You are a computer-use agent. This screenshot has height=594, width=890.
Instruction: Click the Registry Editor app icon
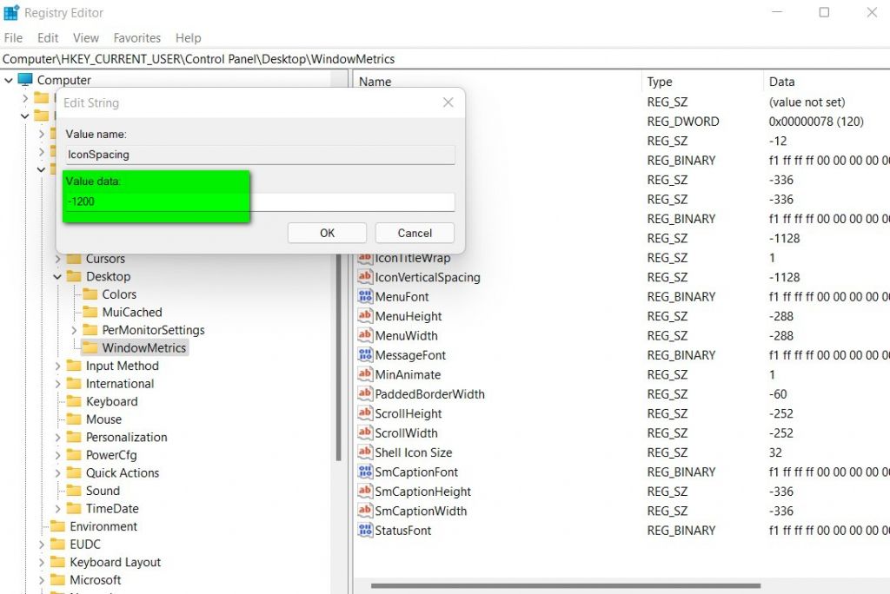tap(11, 13)
